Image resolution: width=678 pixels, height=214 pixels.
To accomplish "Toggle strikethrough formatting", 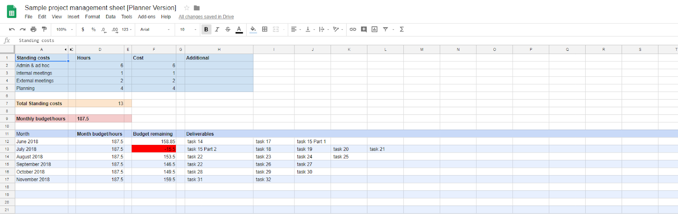I will tap(228, 29).
